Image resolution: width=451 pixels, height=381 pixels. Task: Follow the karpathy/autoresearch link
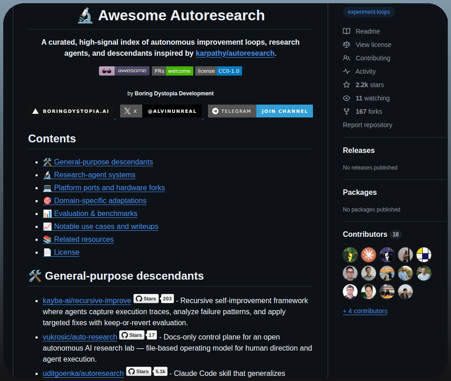coord(235,53)
